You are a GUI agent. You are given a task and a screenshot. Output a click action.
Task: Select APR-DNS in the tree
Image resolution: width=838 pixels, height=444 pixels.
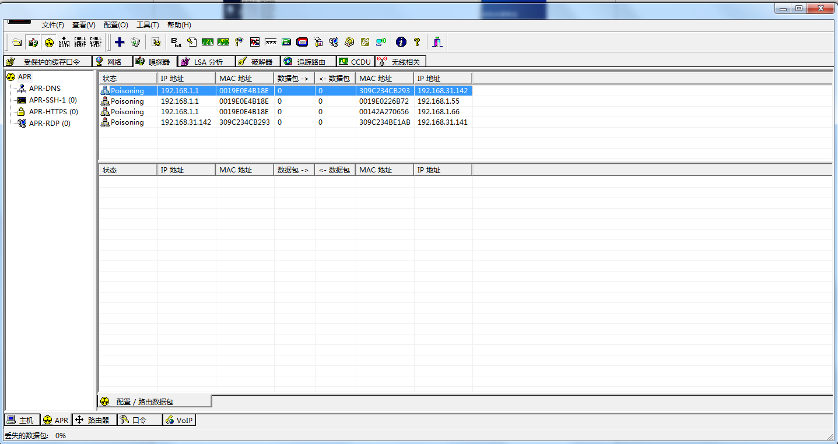coord(45,89)
